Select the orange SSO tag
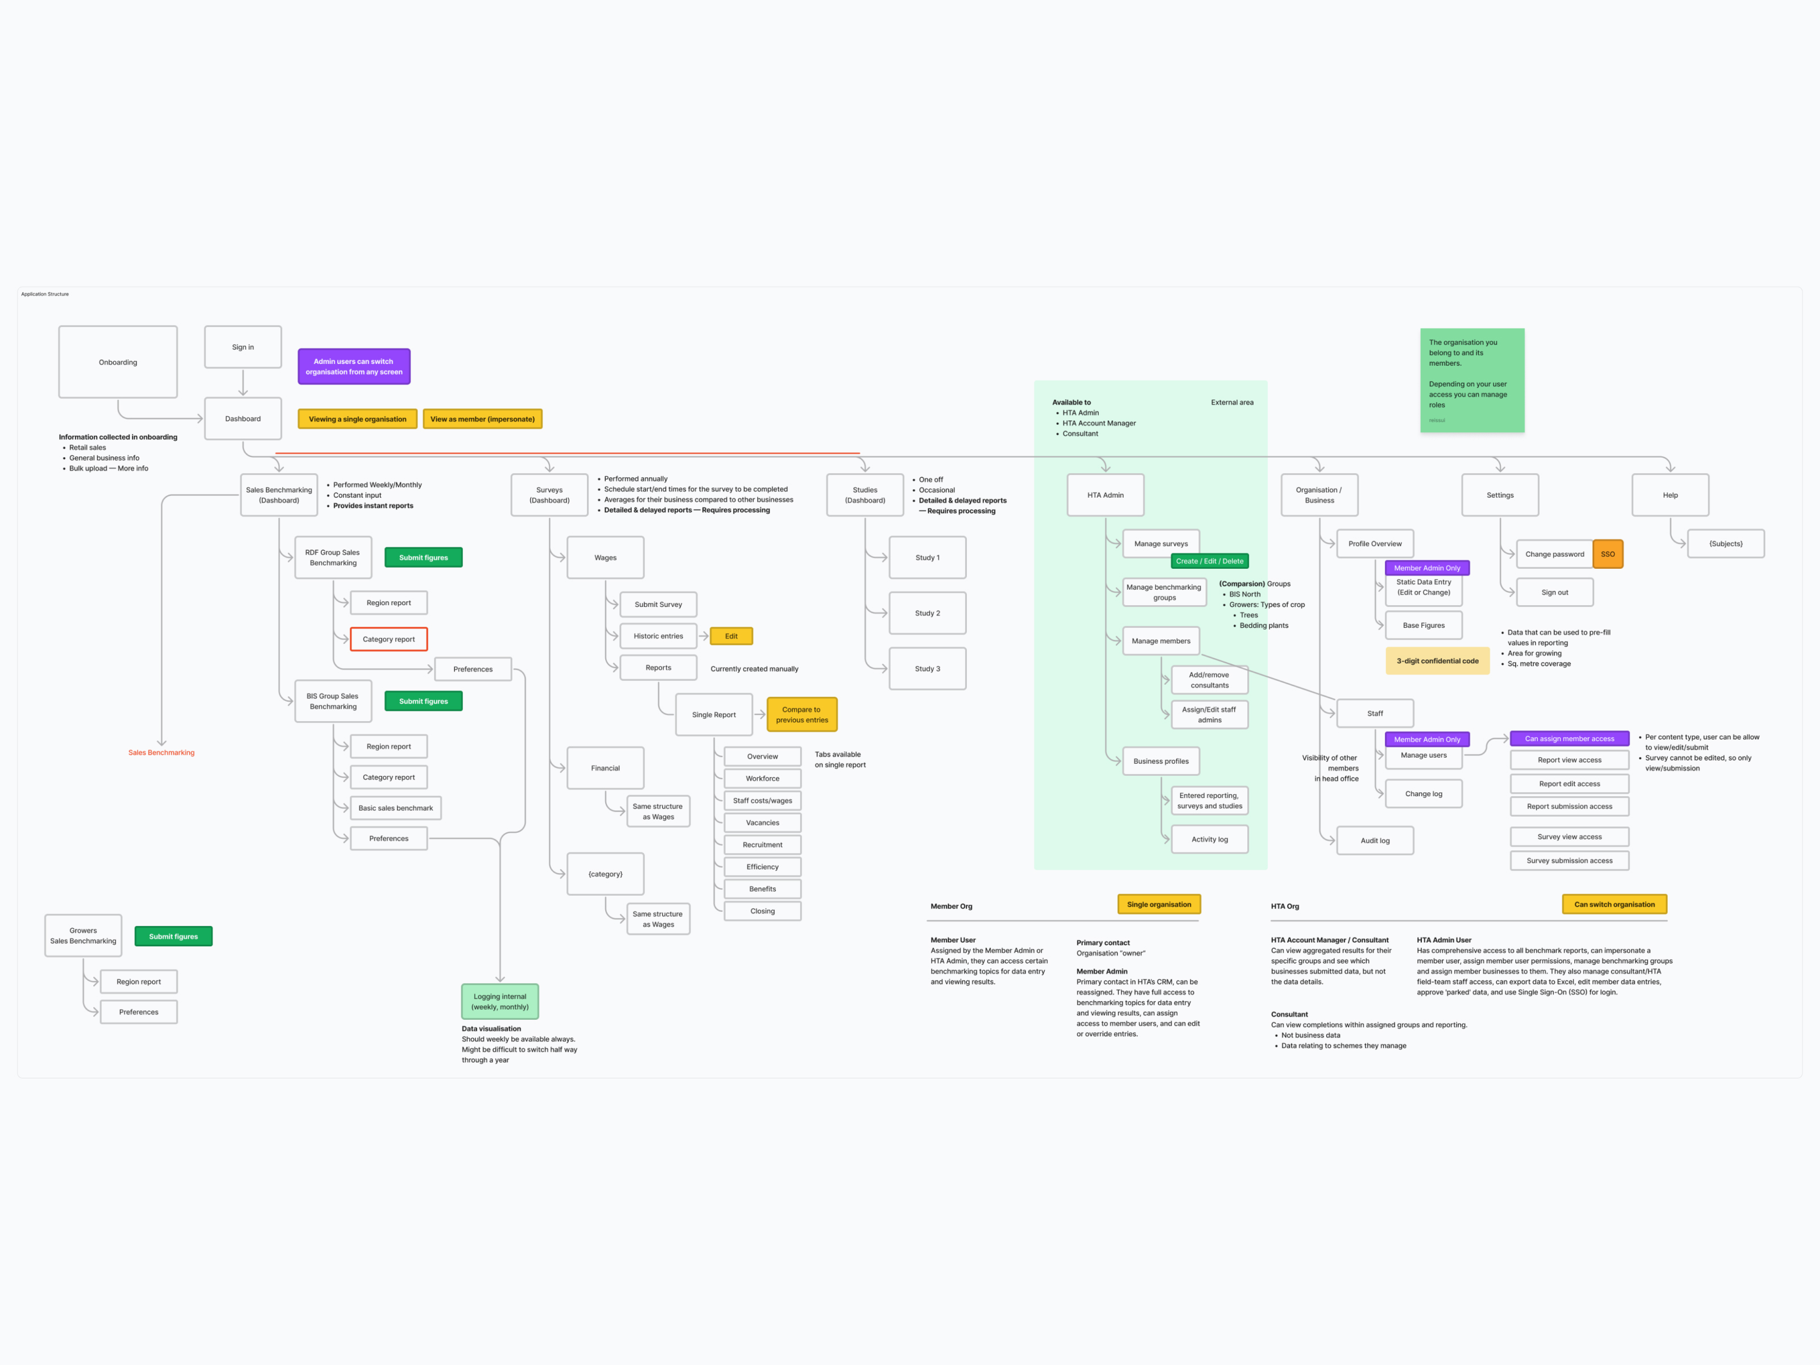The width and height of the screenshot is (1820, 1365). pyautogui.click(x=1607, y=555)
